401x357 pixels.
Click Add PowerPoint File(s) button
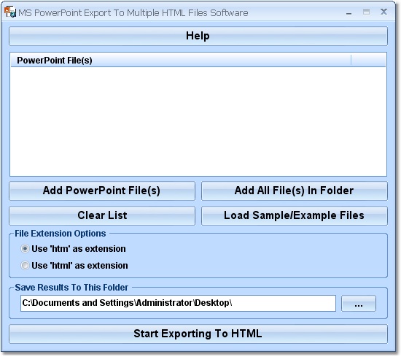click(102, 191)
